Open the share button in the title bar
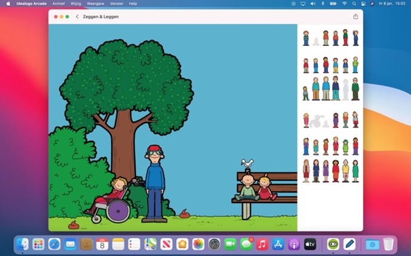 click(x=355, y=17)
